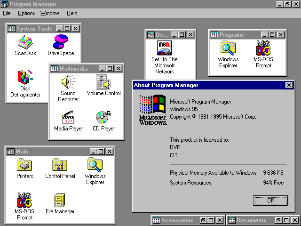Select the DriveSpace program icon
This screenshot has height=226, width=301.
[x=61, y=43]
